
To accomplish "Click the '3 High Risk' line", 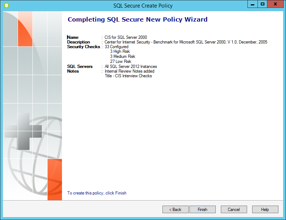I will (x=120, y=51).
